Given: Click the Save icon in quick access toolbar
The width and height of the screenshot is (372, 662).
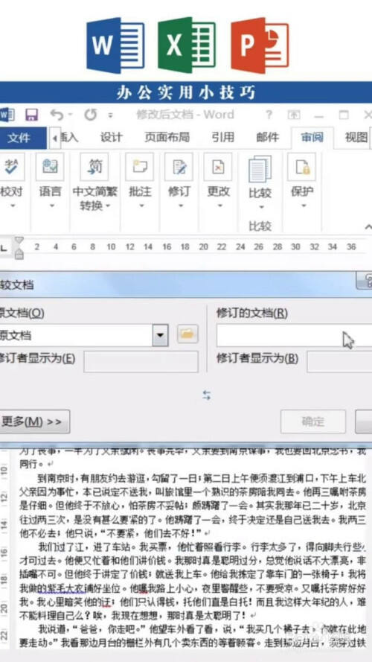Looking at the screenshot, I should tap(32, 115).
